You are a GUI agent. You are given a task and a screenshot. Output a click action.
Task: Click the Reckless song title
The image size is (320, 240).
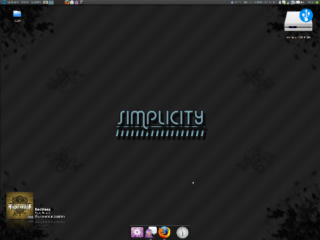click(43, 209)
